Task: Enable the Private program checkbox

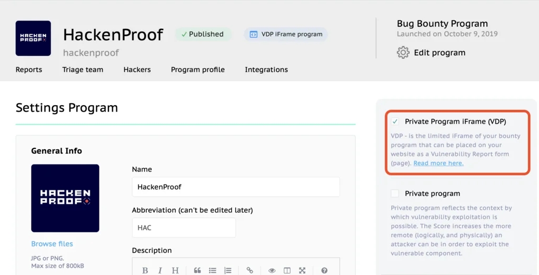Action: point(395,193)
